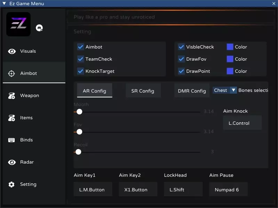The height and width of the screenshot is (208, 278).
Task: Click the Mooth slider handle
Action: pyautogui.click(x=80, y=112)
